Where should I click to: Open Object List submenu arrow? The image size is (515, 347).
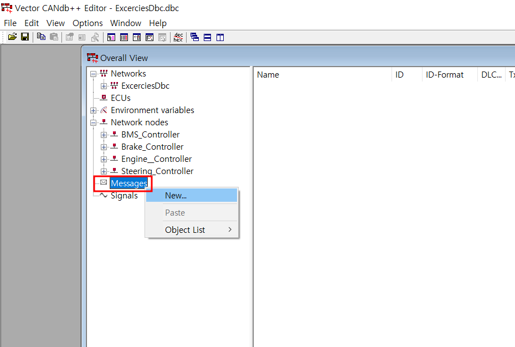click(230, 229)
